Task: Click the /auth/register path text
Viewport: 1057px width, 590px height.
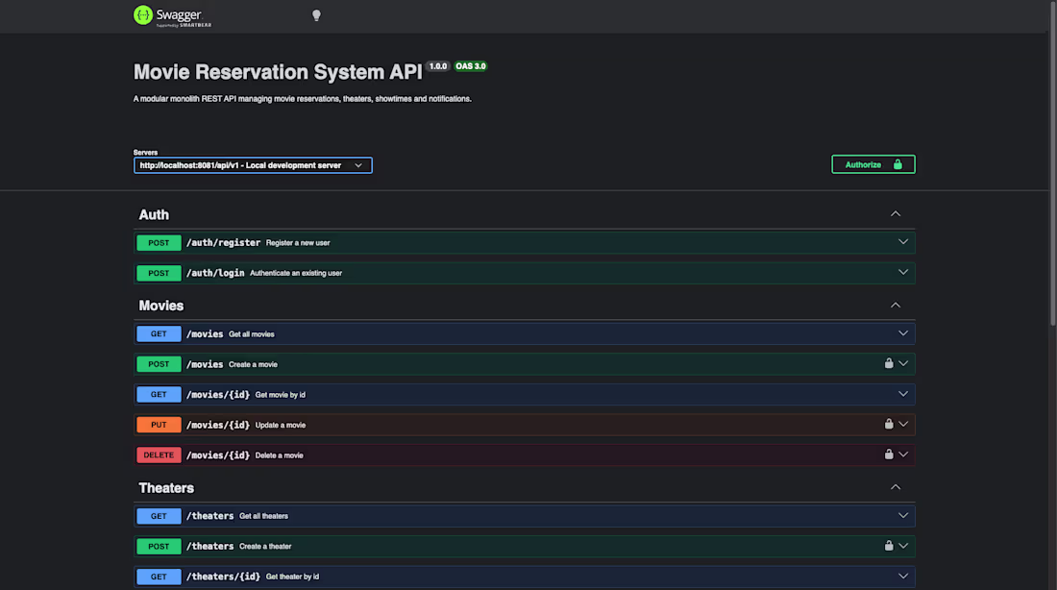Action: click(223, 243)
